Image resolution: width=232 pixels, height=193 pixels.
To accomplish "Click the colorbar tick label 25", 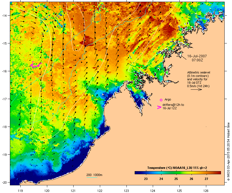I will click(x=176, y=179).
